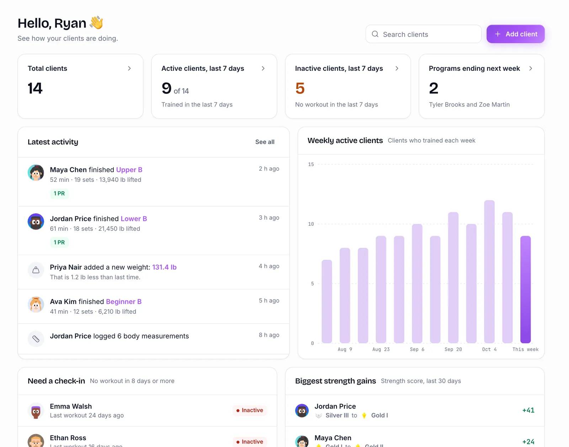Select the tallest Oct 4 chart bar
This screenshot has height=447, width=569.
point(489,272)
